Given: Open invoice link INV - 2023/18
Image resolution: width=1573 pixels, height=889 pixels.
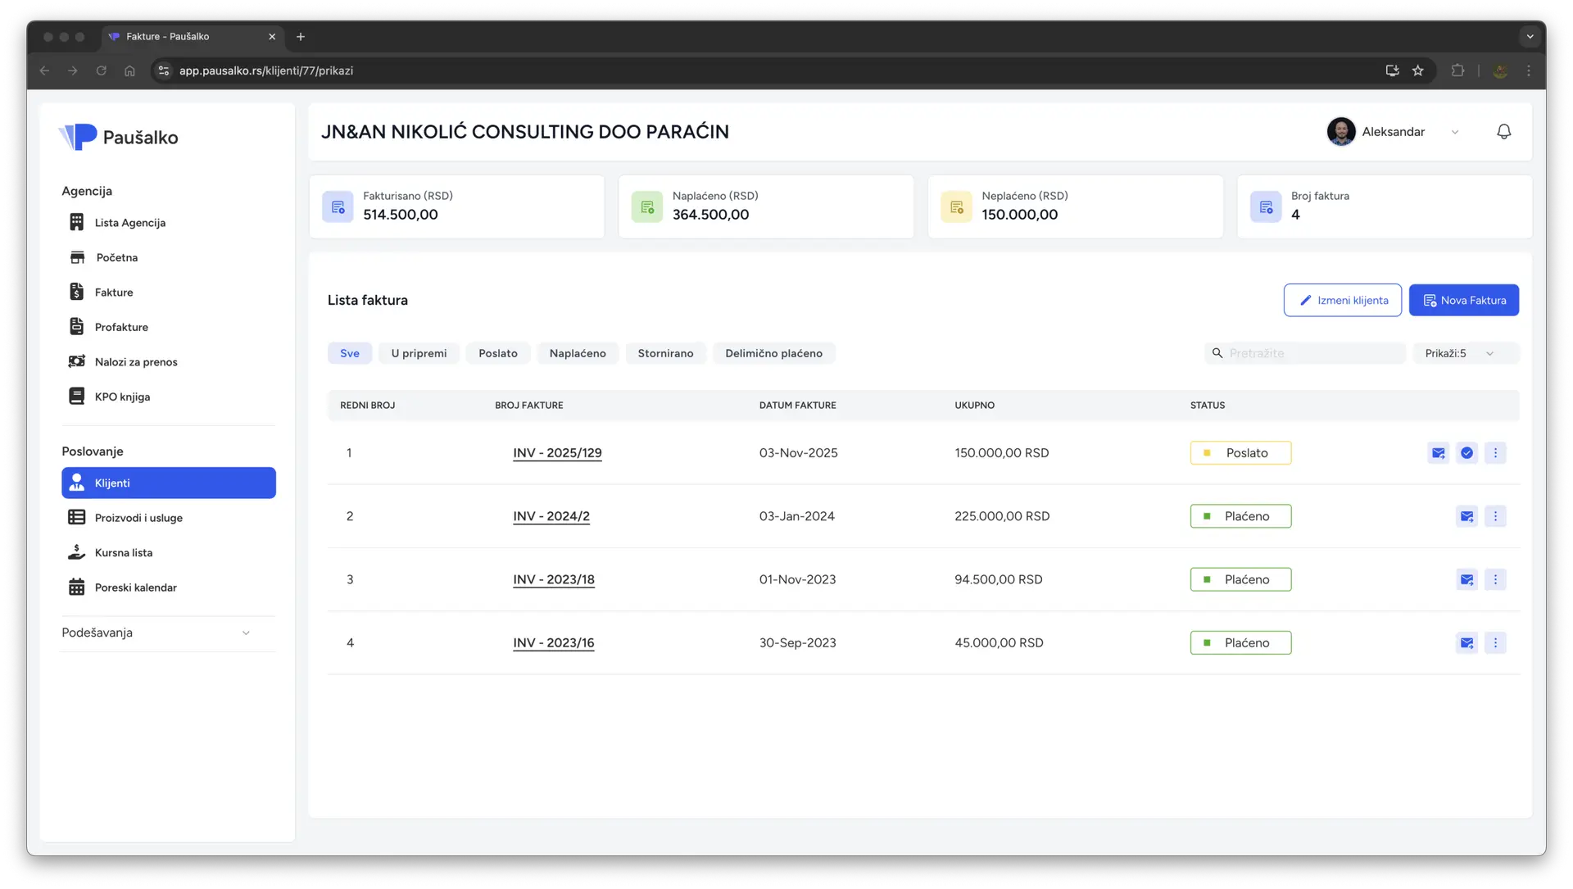Looking at the screenshot, I should click(554, 580).
